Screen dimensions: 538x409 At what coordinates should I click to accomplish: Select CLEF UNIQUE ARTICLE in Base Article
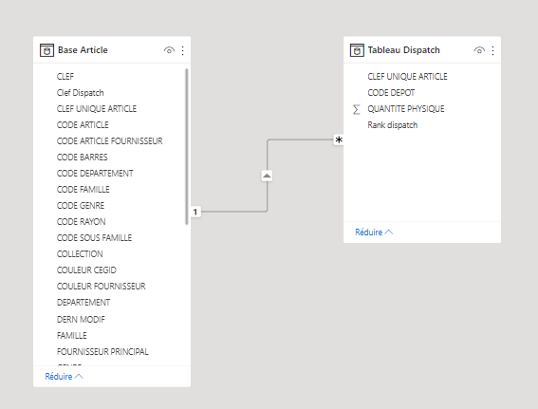(97, 109)
